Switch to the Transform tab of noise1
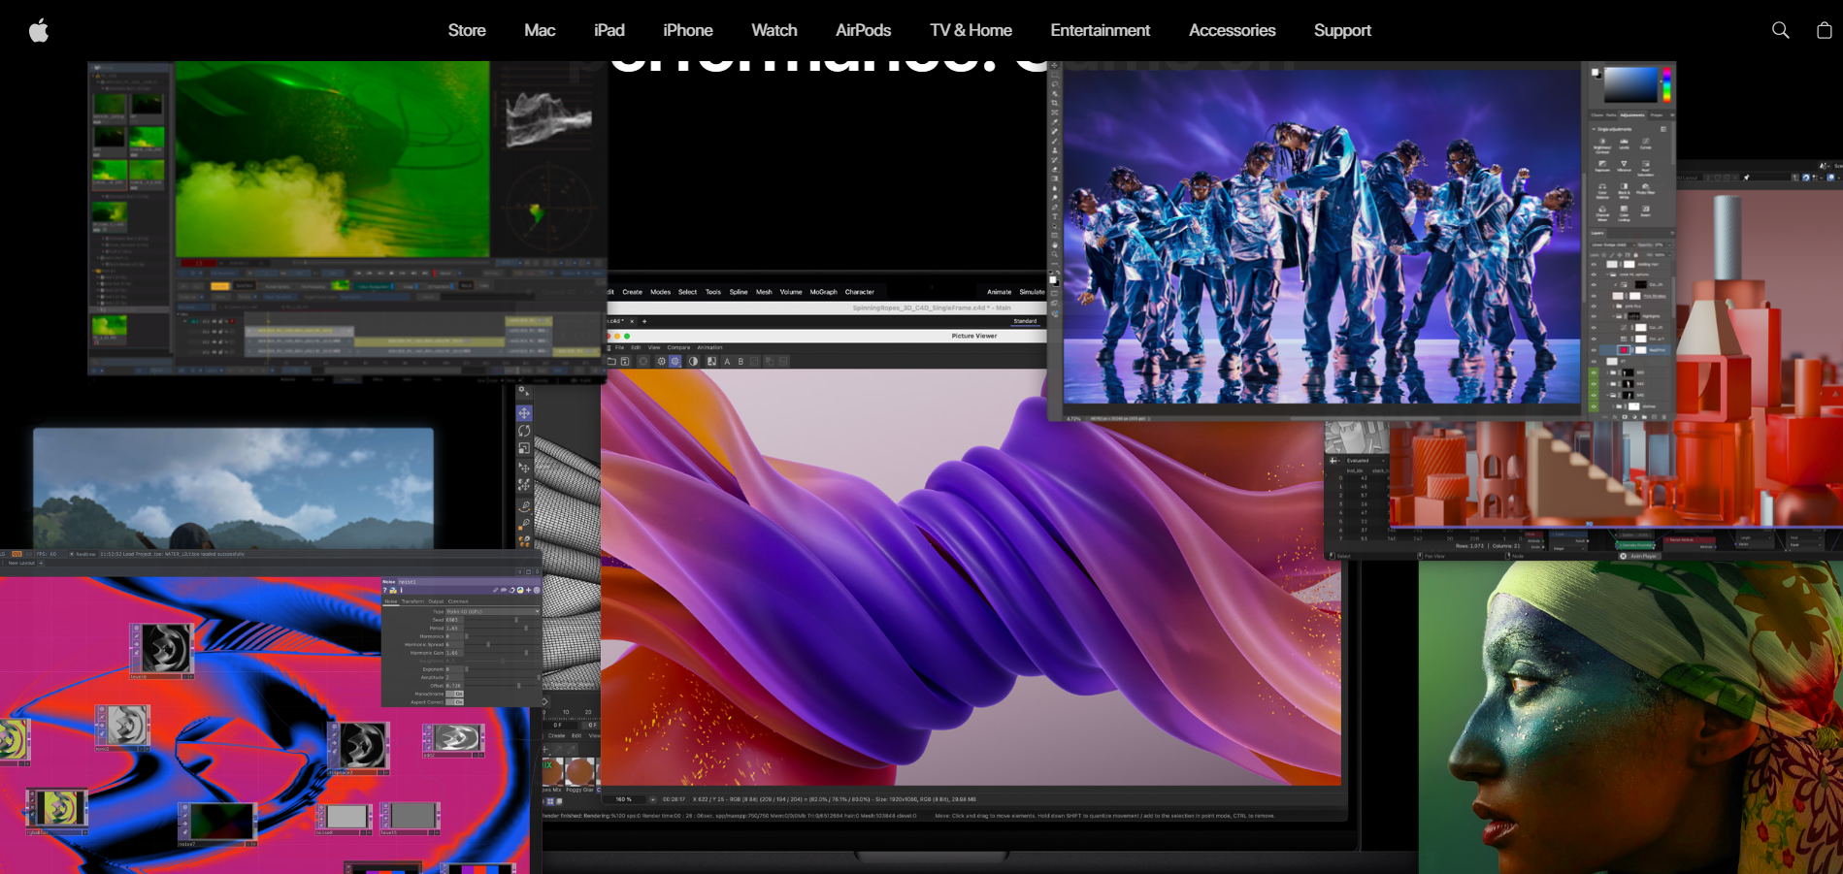The width and height of the screenshot is (1843, 874). tap(412, 601)
